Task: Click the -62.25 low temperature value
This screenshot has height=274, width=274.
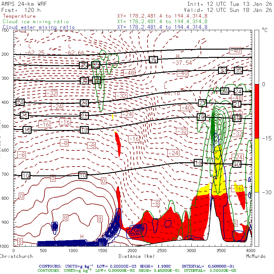Action: [35, 53]
